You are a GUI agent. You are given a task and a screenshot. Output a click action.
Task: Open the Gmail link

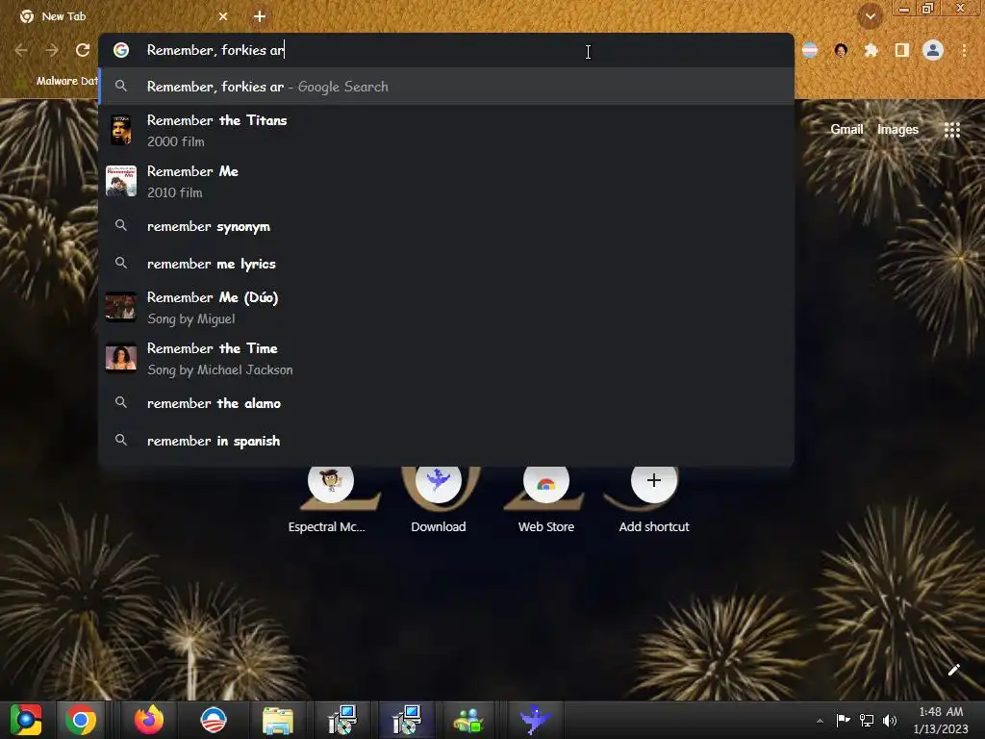click(846, 130)
